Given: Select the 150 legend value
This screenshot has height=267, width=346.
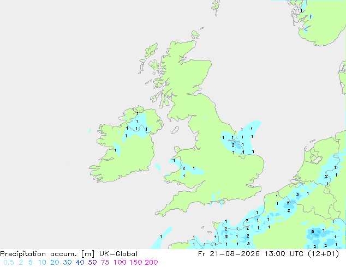Looking at the screenshot, I should point(135,263).
